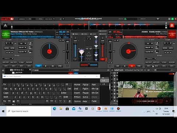Click the channel A volume fader

point(75,50)
